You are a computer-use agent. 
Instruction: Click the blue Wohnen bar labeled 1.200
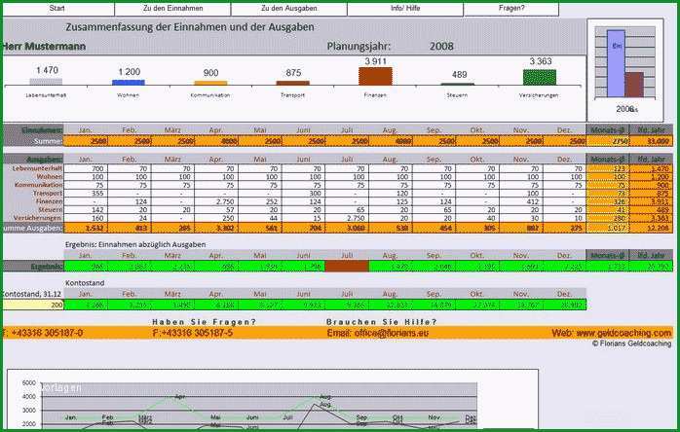129,83
